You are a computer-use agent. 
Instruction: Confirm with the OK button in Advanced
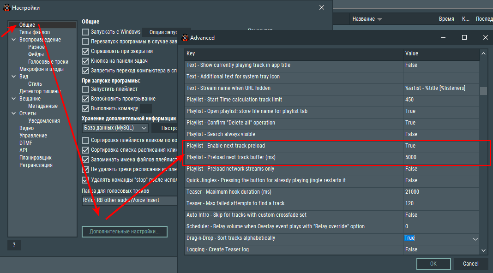(433, 264)
